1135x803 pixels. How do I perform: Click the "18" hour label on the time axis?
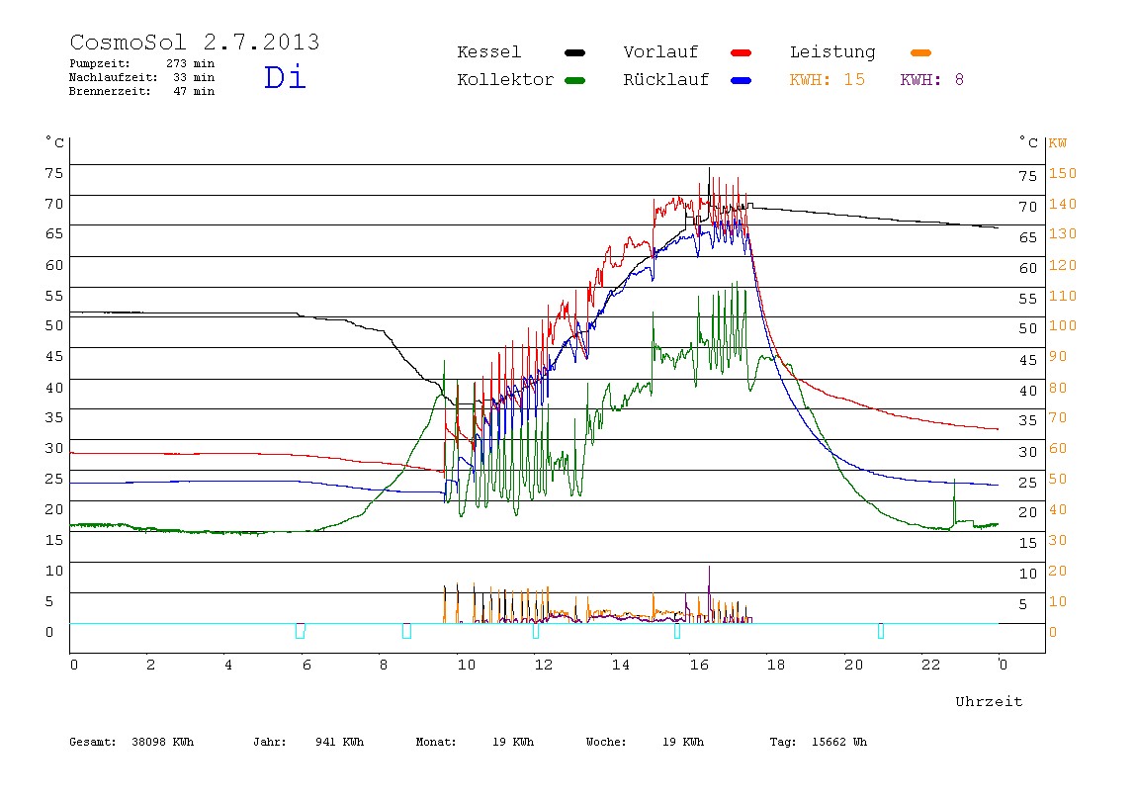coord(775,665)
